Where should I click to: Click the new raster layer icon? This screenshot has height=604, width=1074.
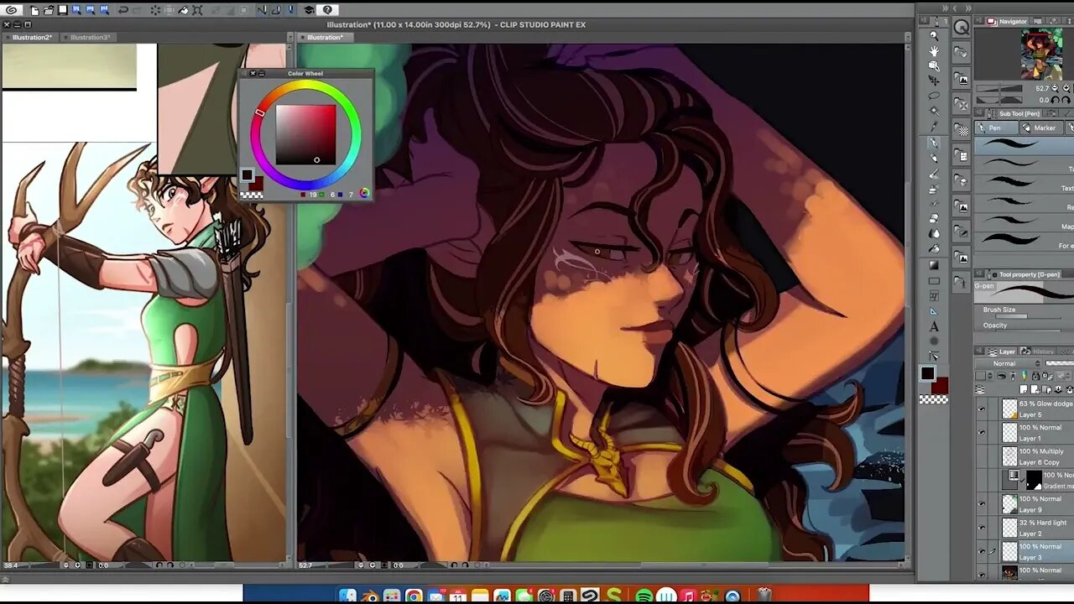click(1024, 389)
